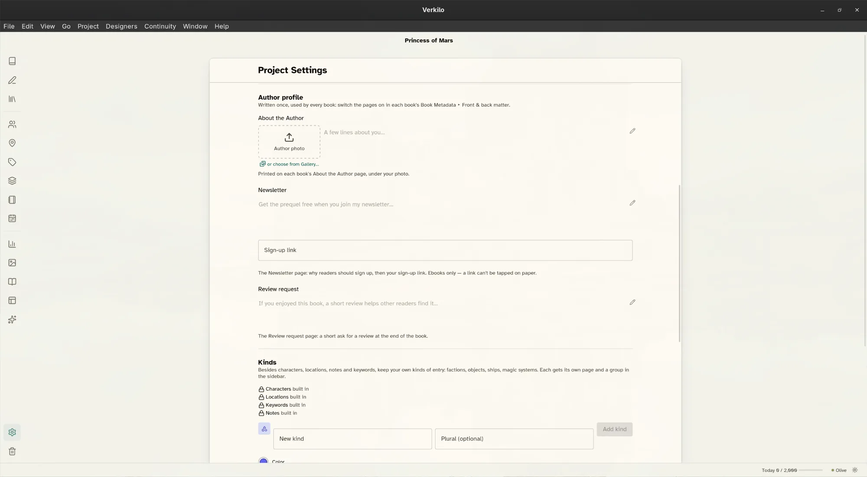Open the layout panel icon in sidebar

pos(12,301)
